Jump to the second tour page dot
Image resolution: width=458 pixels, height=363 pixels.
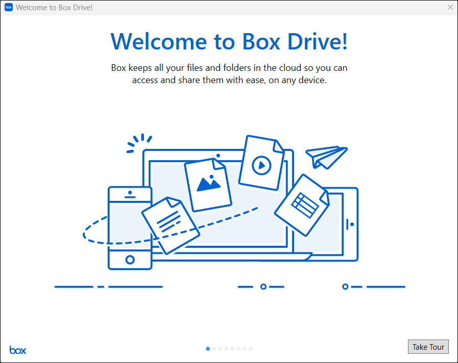pyautogui.click(x=214, y=349)
